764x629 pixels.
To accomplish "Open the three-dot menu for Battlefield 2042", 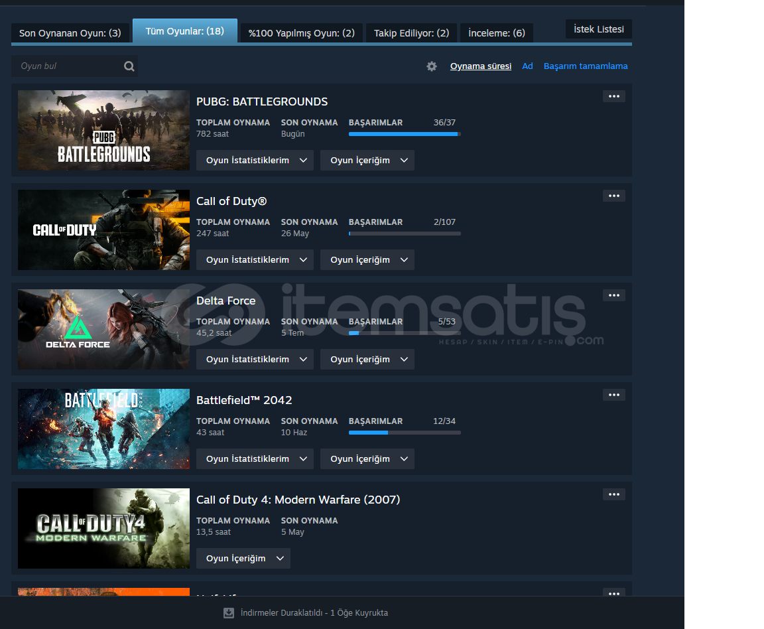I will (614, 395).
